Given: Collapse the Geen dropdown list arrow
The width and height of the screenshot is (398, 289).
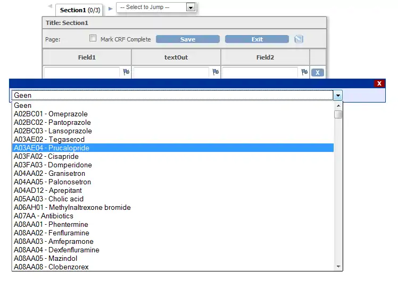Looking at the screenshot, I should coord(337,96).
